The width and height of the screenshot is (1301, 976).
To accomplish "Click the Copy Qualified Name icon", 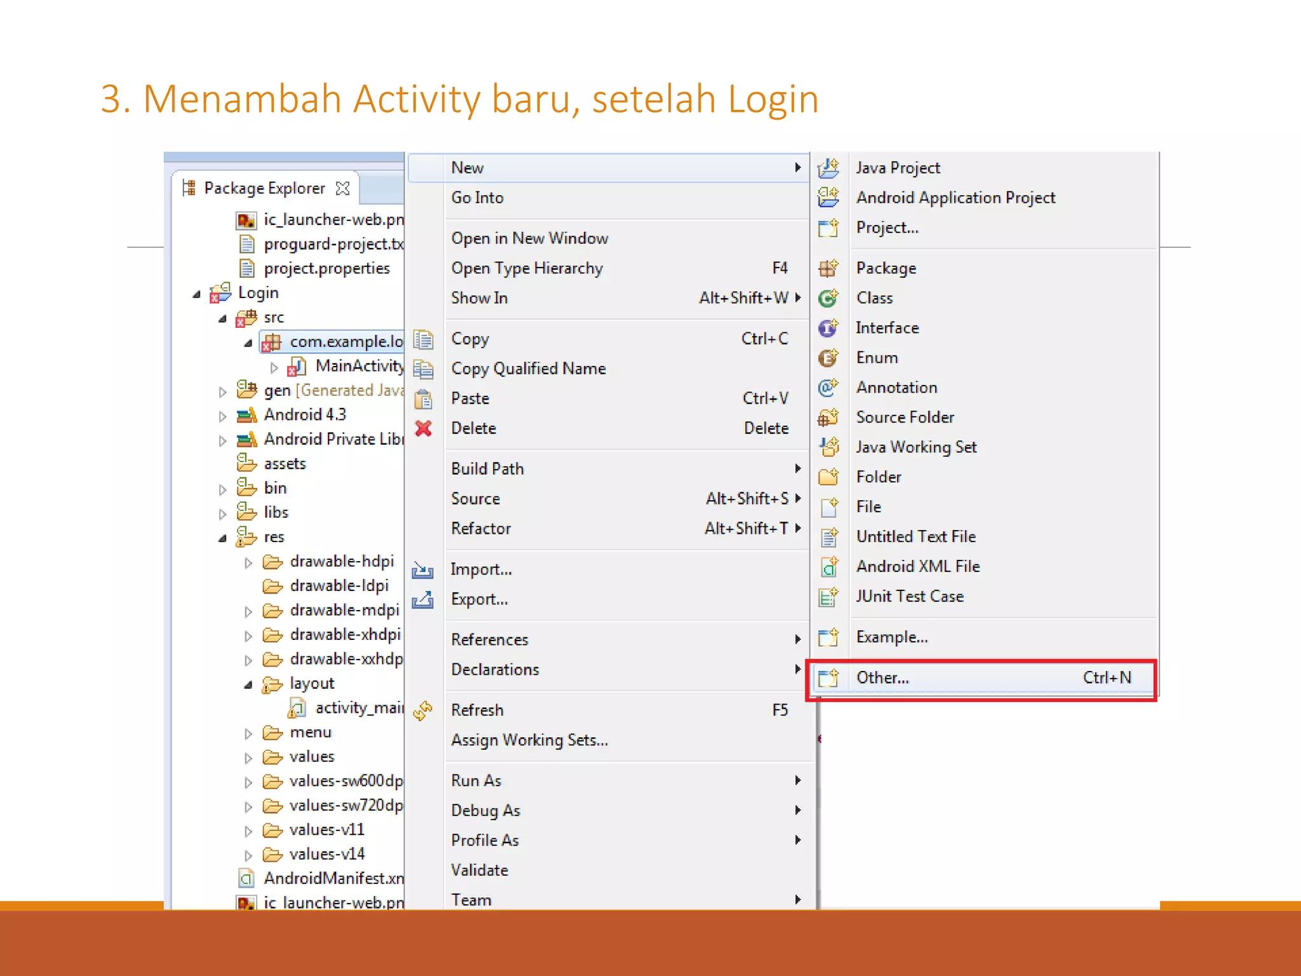I will tap(423, 369).
